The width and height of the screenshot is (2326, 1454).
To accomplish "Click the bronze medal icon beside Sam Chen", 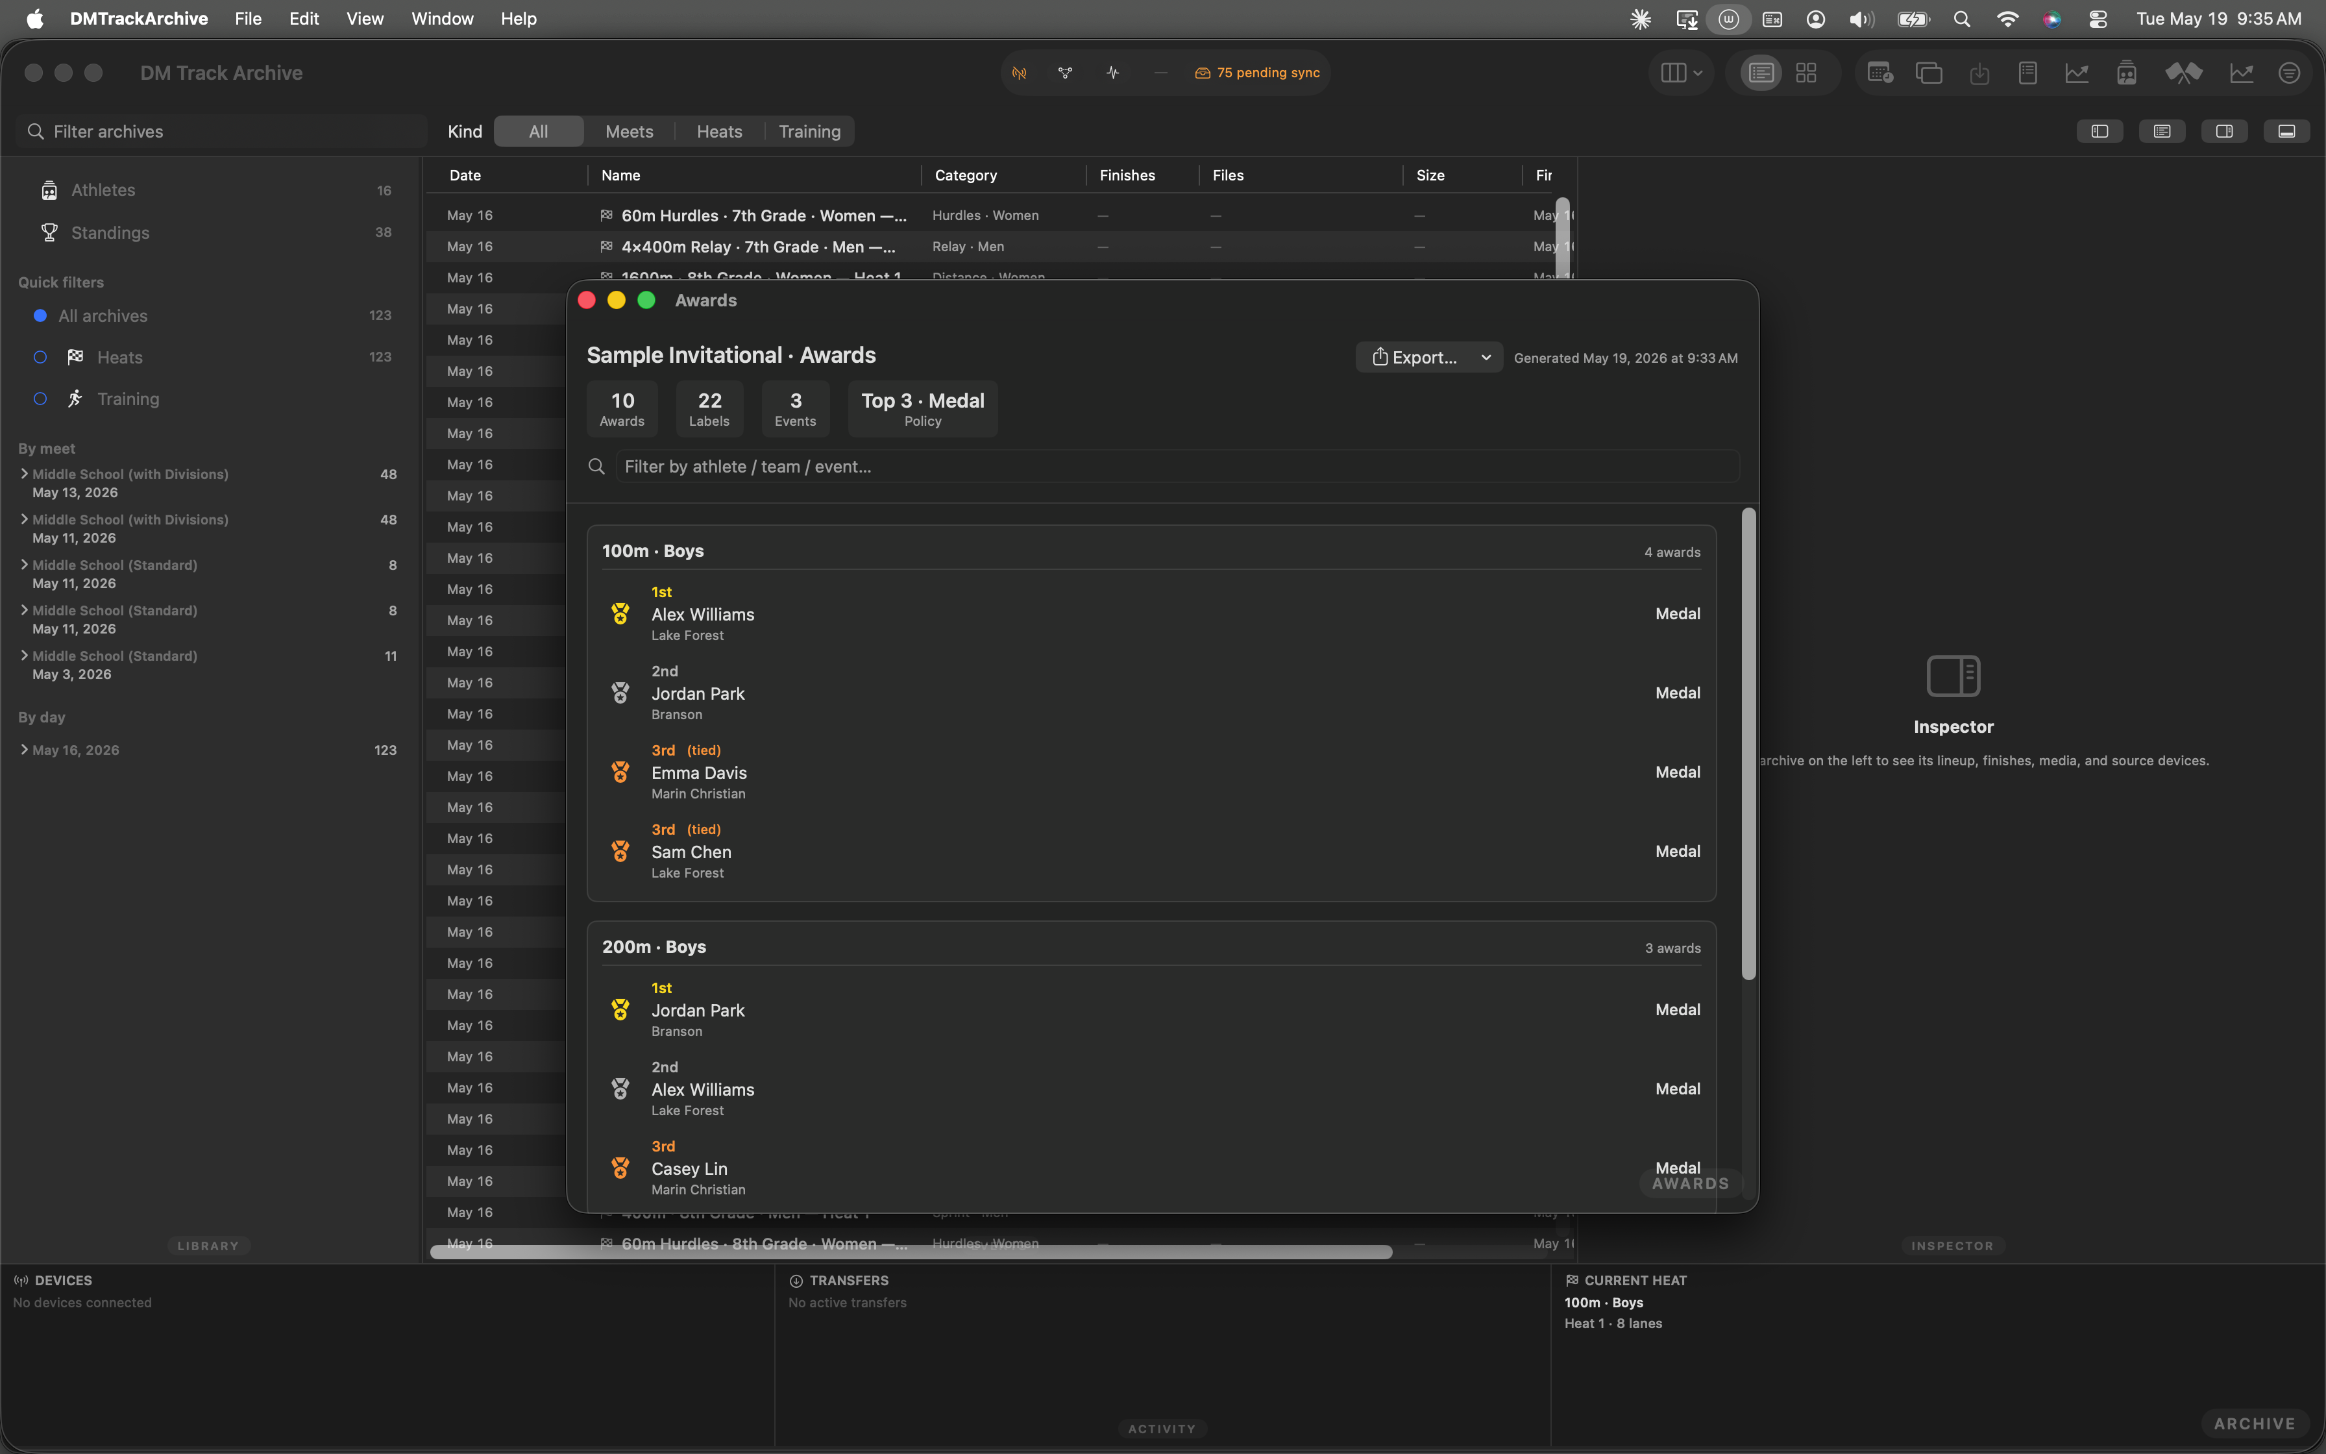I will (621, 851).
